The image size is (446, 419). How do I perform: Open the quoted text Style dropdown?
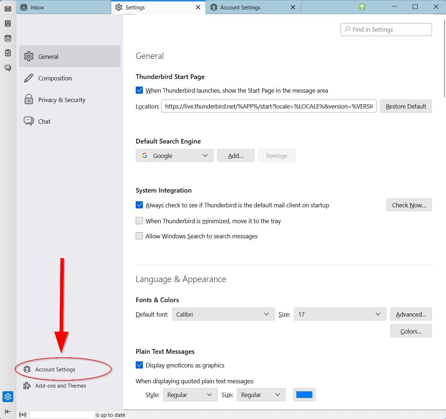[190, 394]
